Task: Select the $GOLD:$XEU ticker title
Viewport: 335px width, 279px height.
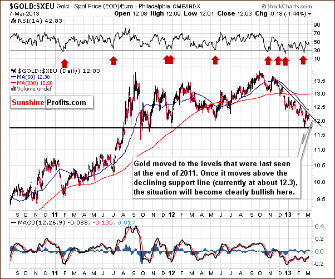Action: [32, 6]
